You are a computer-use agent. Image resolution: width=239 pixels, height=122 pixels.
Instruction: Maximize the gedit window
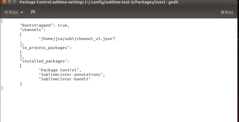14,2
